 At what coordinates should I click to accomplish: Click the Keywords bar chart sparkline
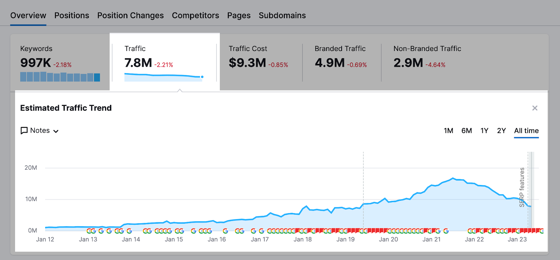coord(60,77)
